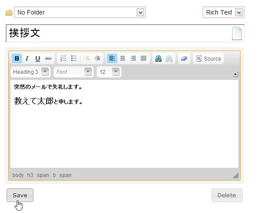Insert a numbered list

[63, 58]
